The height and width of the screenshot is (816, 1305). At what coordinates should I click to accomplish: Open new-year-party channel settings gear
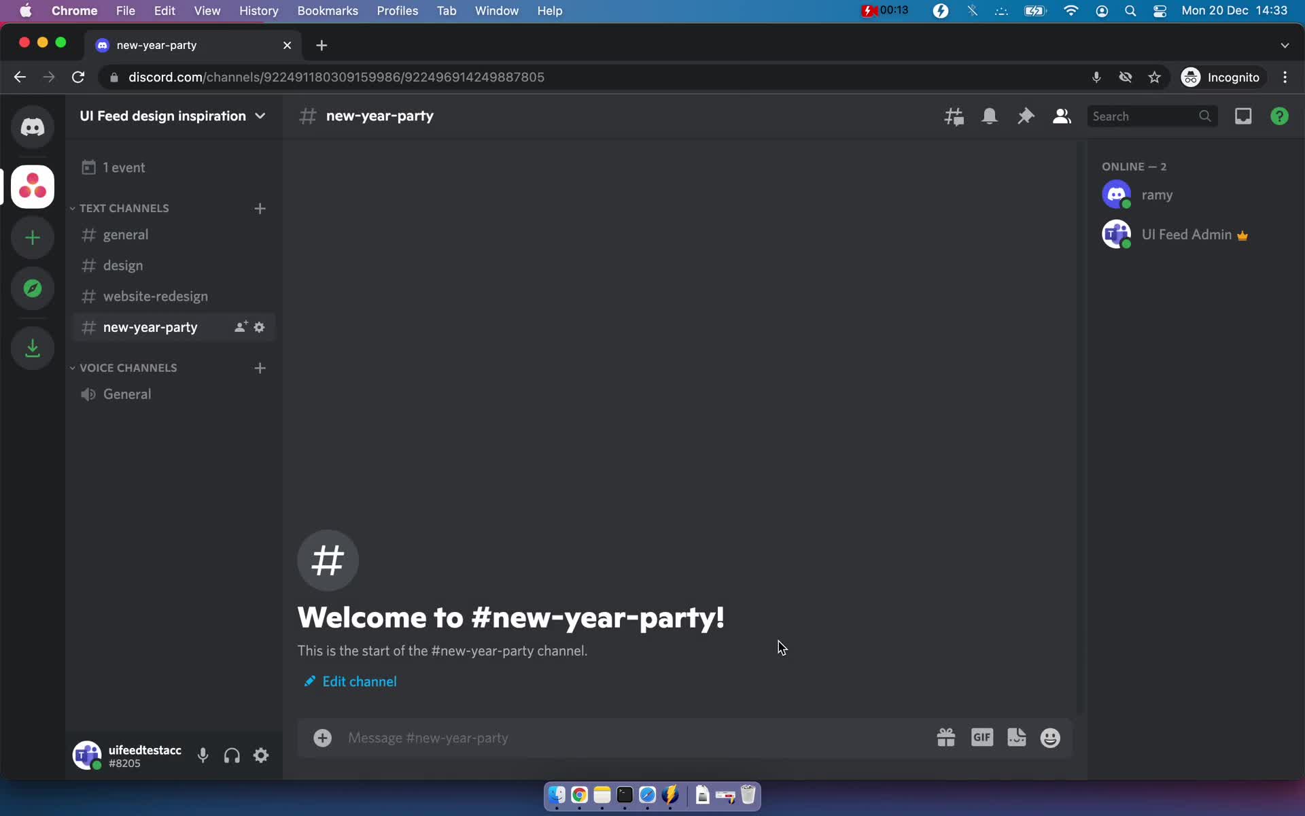click(x=259, y=327)
